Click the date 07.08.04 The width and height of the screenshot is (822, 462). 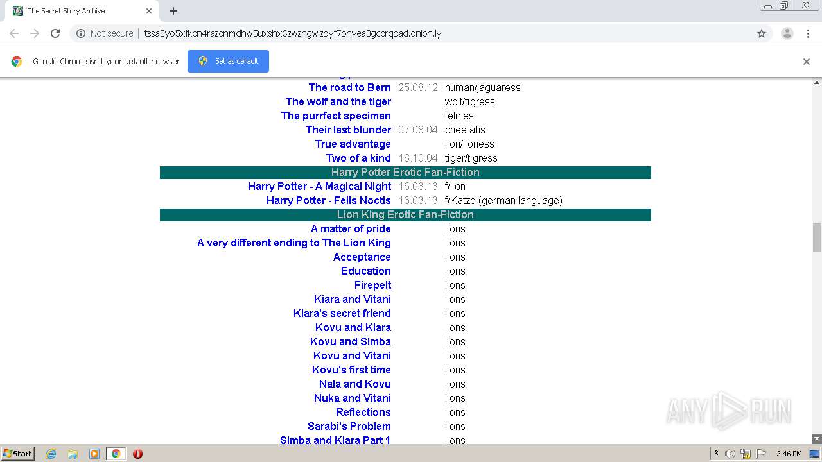[x=418, y=130]
